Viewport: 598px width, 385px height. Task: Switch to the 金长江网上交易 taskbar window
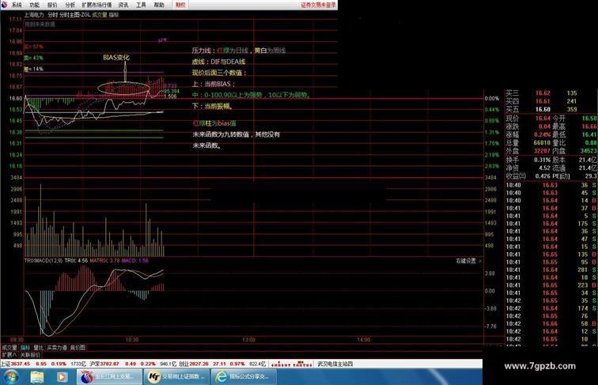109,377
